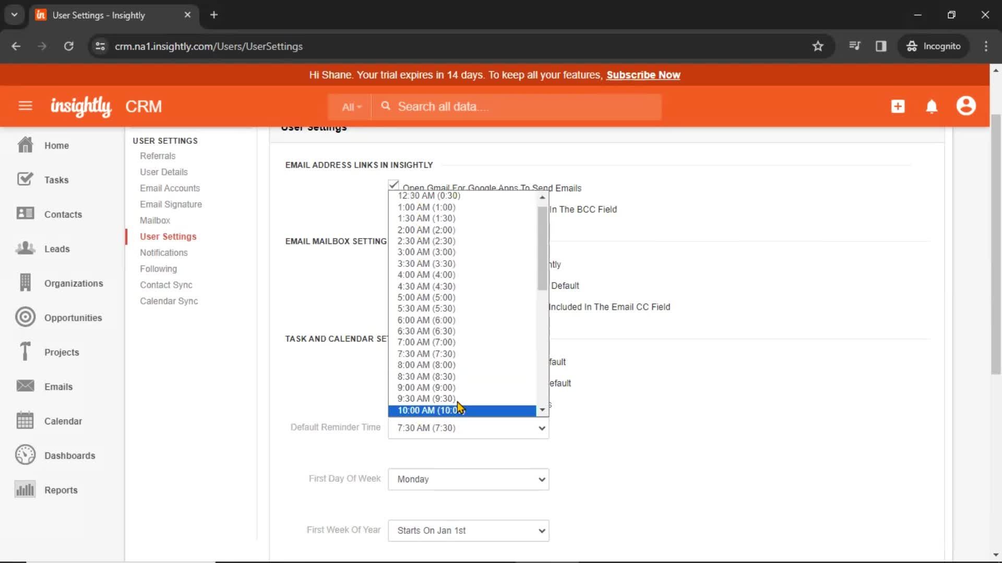The width and height of the screenshot is (1002, 563).
Task: Click the Opportunities target icon
Action: [x=25, y=317]
